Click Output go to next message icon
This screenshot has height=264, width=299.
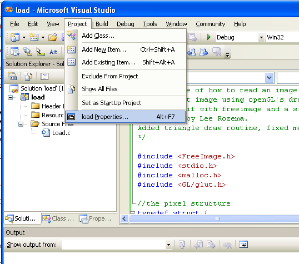211,245
